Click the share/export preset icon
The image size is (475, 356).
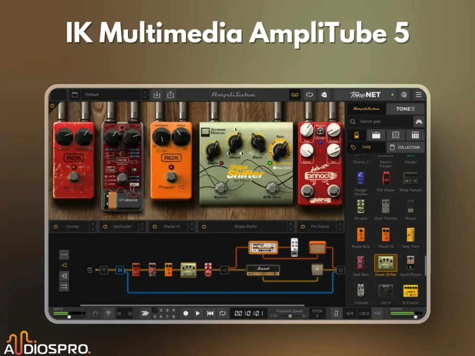pos(171,95)
